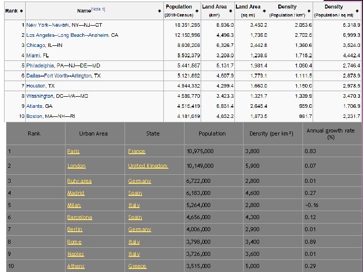Open Spain link in Barcelona row
The height and width of the screenshot is (272, 363).
135,218
